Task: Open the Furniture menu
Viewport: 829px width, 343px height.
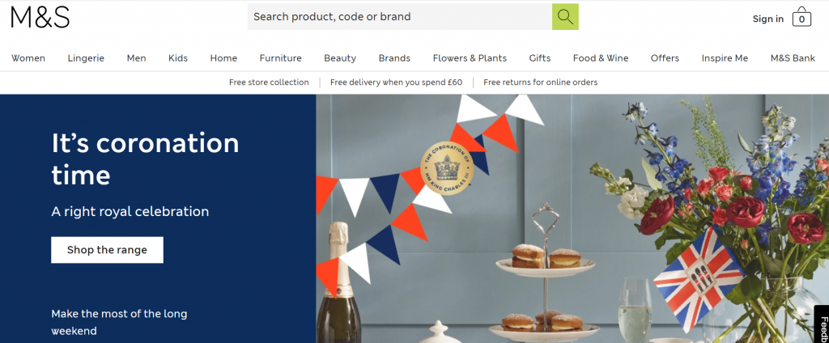Action: [x=281, y=58]
